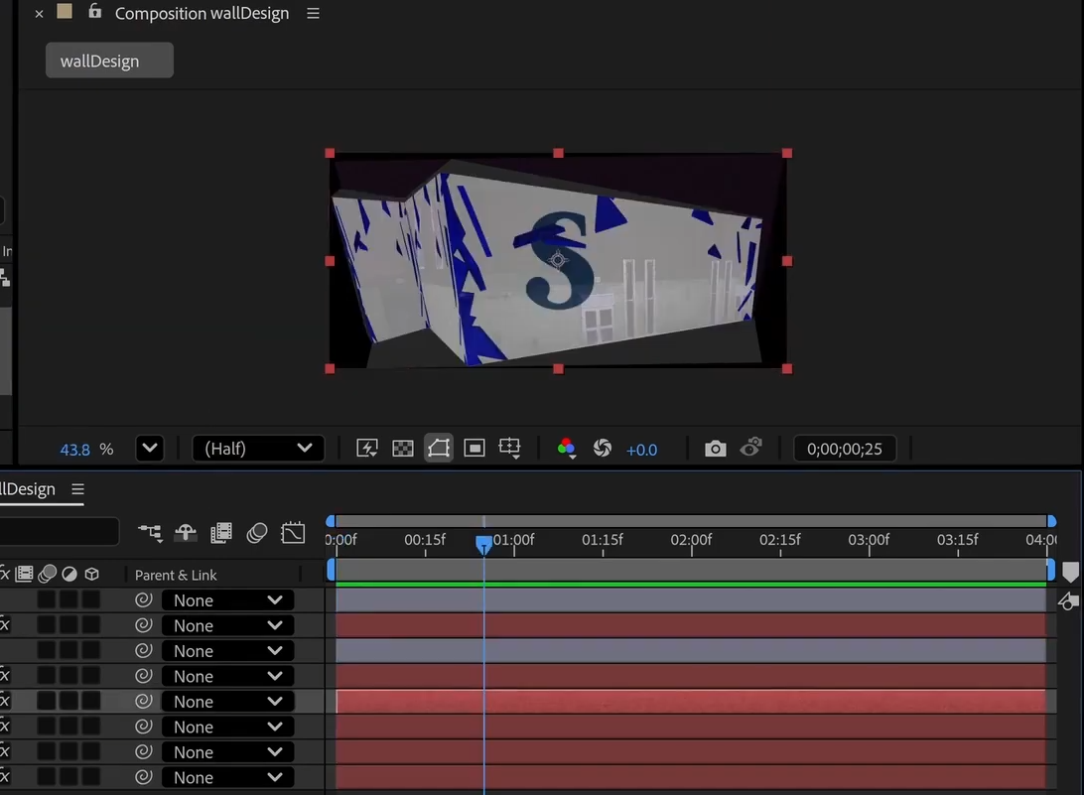The height and width of the screenshot is (795, 1084).
Task: Open the Graph Editor
Action: point(293,533)
